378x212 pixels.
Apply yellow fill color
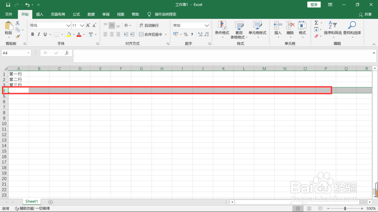69,34
